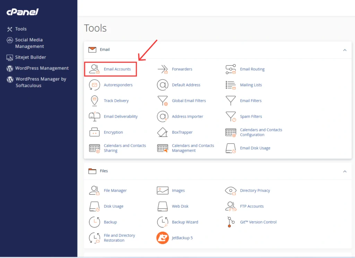Click the Web Disk drive icon
The image size is (355, 258).
[x=163, y=206]
